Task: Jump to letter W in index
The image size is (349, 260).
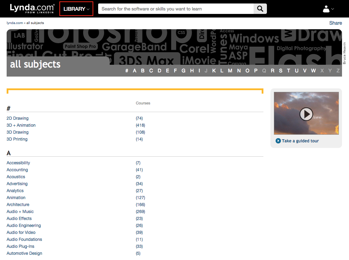Action: [x=313, y=71]
